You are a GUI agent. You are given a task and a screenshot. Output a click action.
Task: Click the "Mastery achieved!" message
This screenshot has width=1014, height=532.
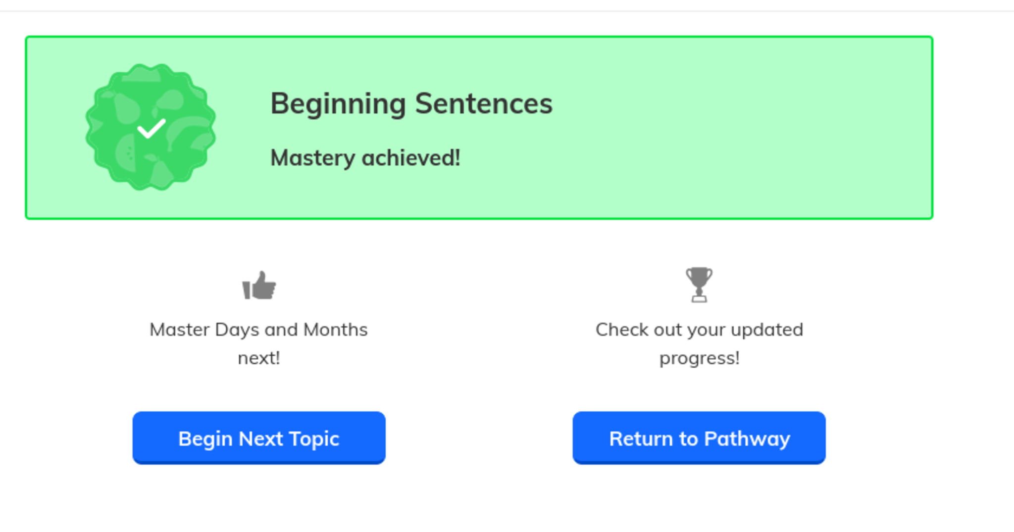click(365, 158)
